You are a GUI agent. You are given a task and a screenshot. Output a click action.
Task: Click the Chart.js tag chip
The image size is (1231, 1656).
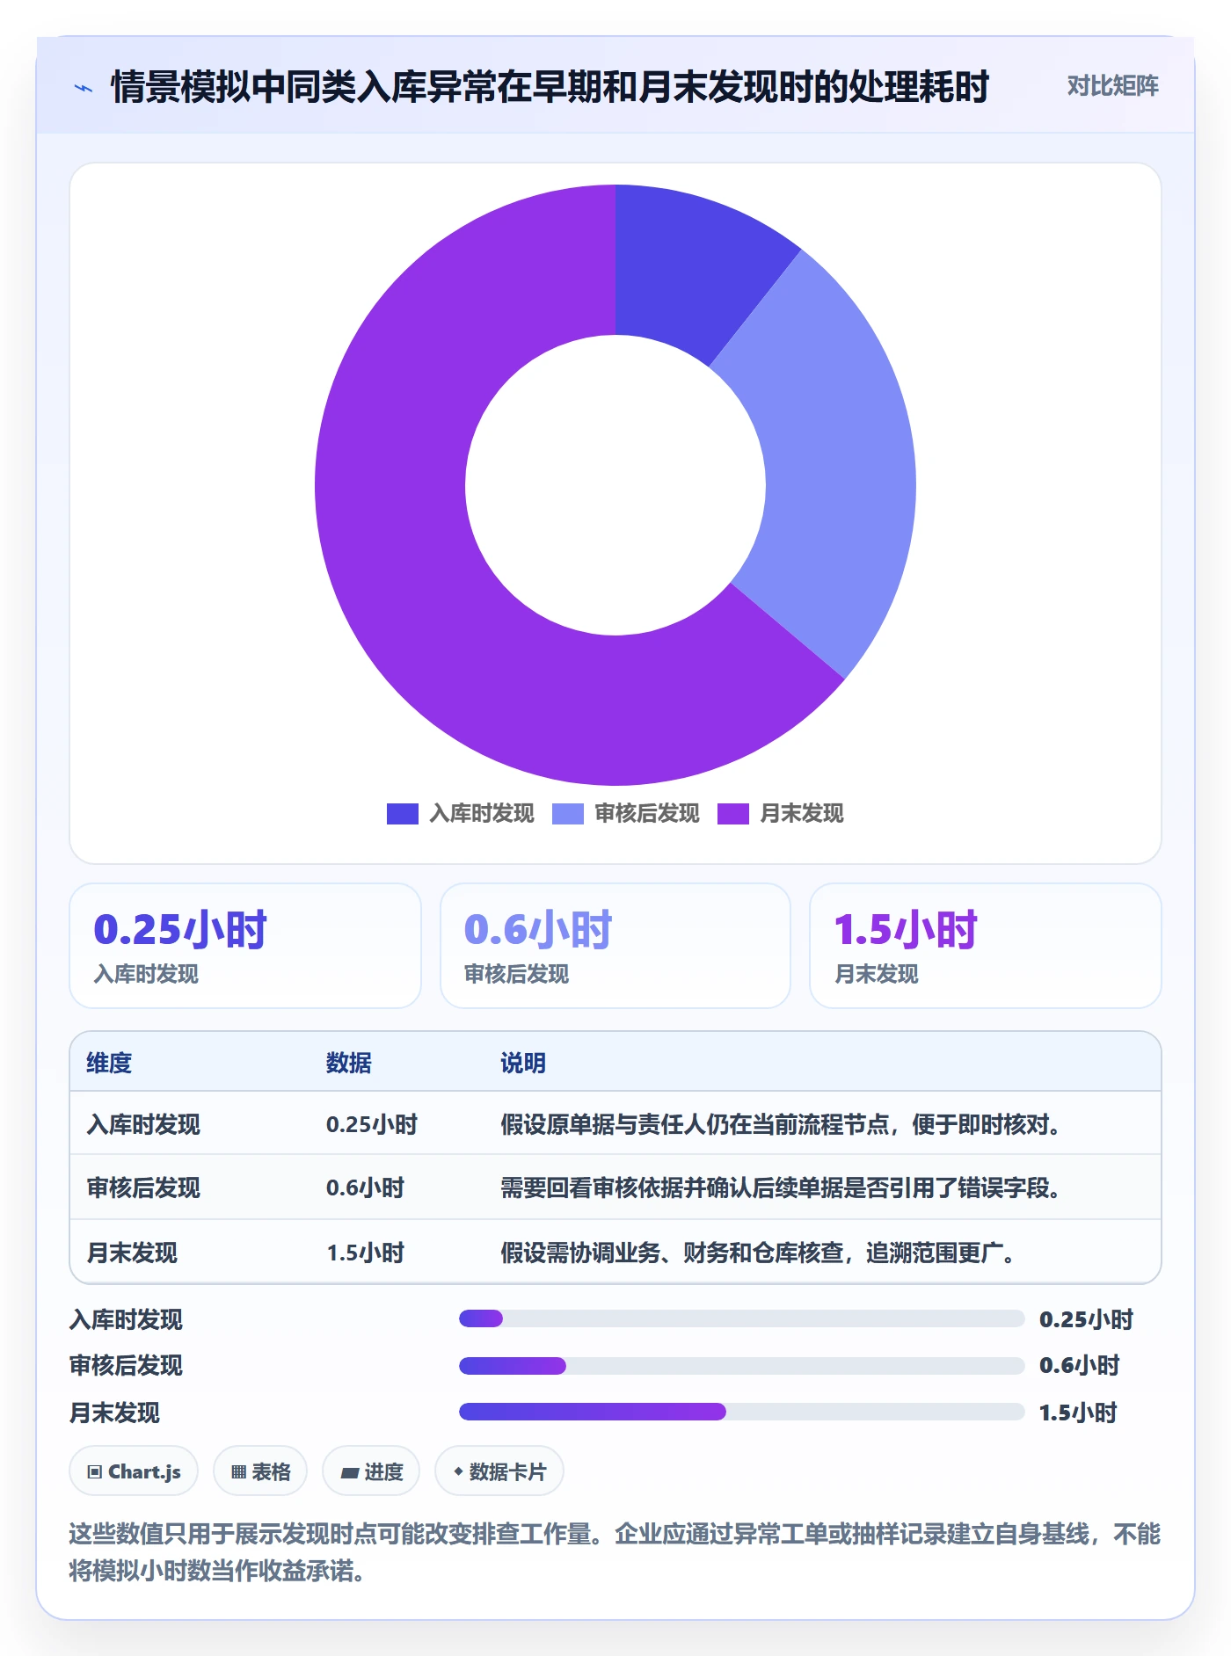(x=134, y=1471)
